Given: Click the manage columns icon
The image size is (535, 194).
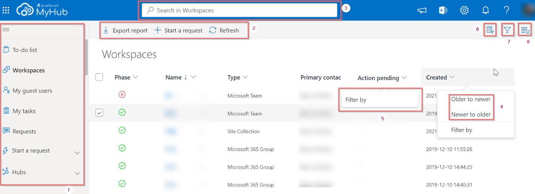Looking at the screenshot, I should [x=525, y=30].
